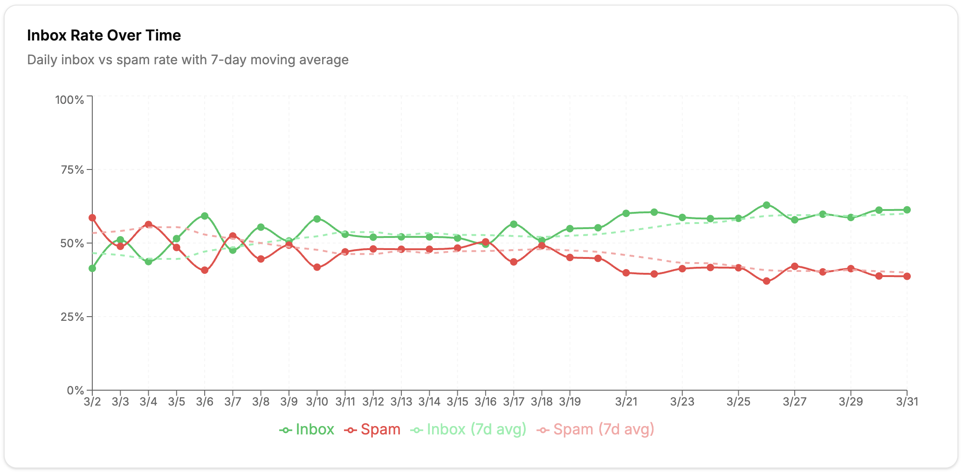The width and height of the screenshot is (963, 474).
Task: Click the Inbox data point on 3/2
Action: point(92,268)
